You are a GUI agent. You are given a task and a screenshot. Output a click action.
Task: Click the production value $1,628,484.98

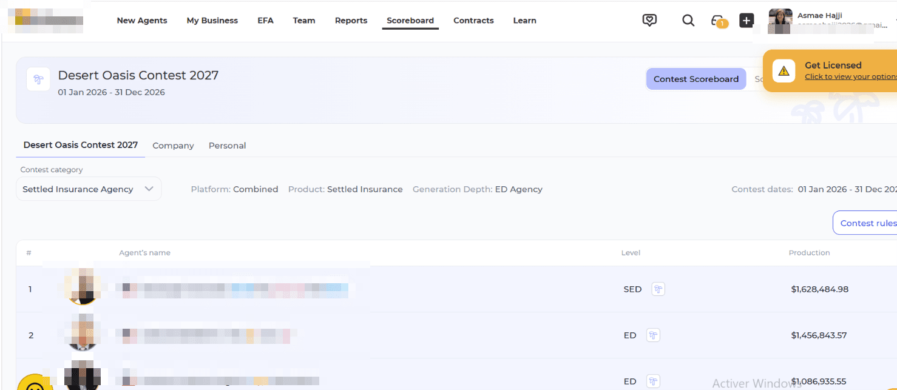[820, 289]
